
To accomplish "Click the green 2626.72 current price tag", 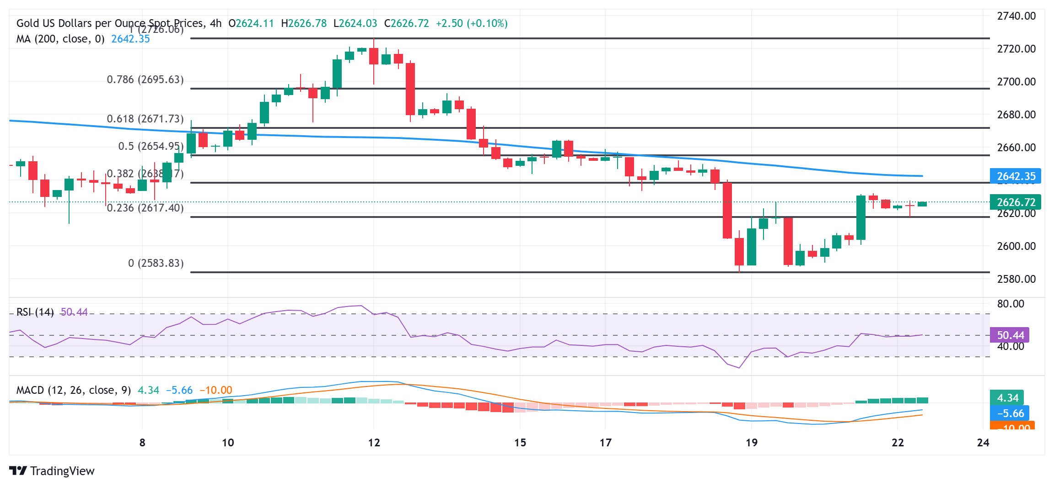I will click(x=1015, y=202).
